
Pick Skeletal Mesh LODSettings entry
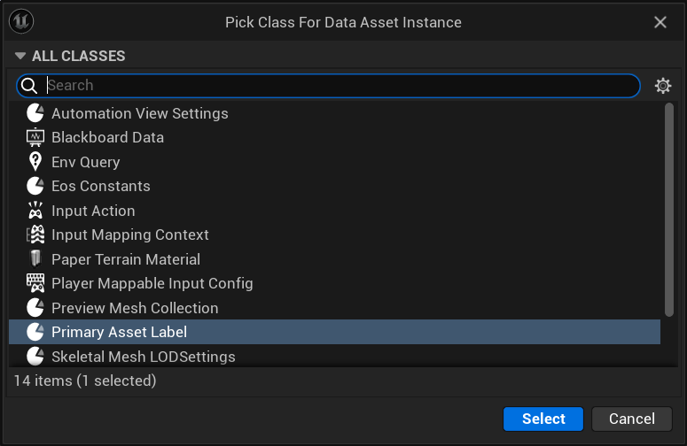143,357
